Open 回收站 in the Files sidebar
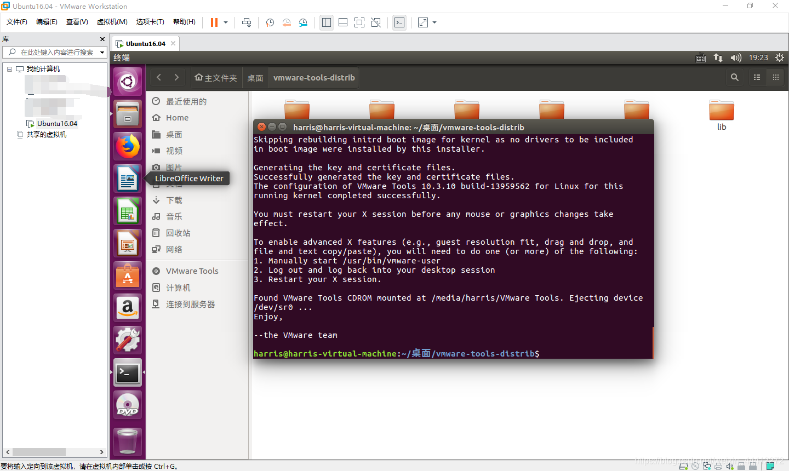Image resolution: width=789 pixels, height=471 pixels. pos(197,233)
